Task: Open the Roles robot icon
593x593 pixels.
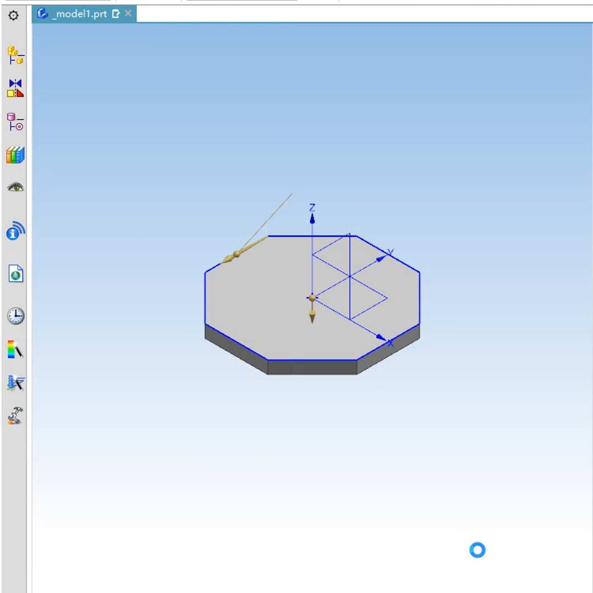Action: tap(15, 416)
